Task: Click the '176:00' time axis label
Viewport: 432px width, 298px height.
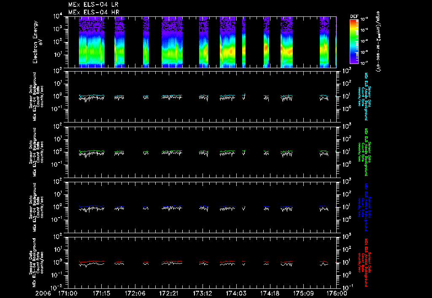Action: [x=337, y=293]
